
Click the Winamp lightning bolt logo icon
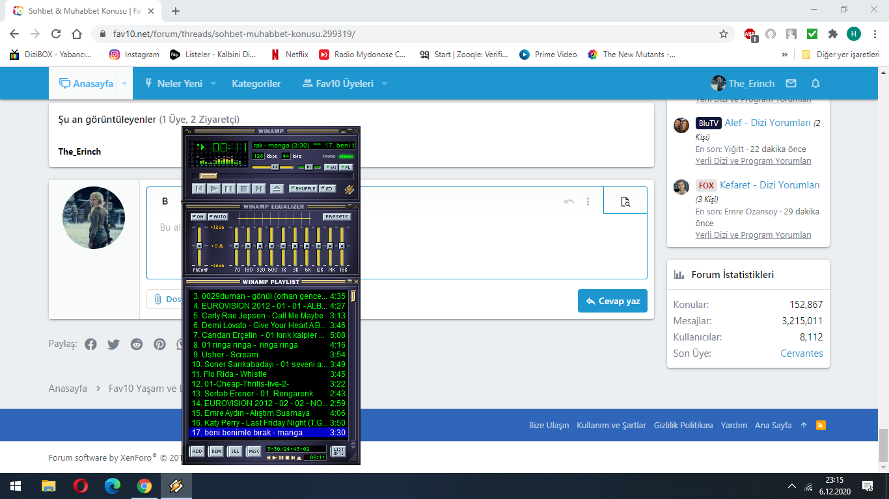click(349, 189)
